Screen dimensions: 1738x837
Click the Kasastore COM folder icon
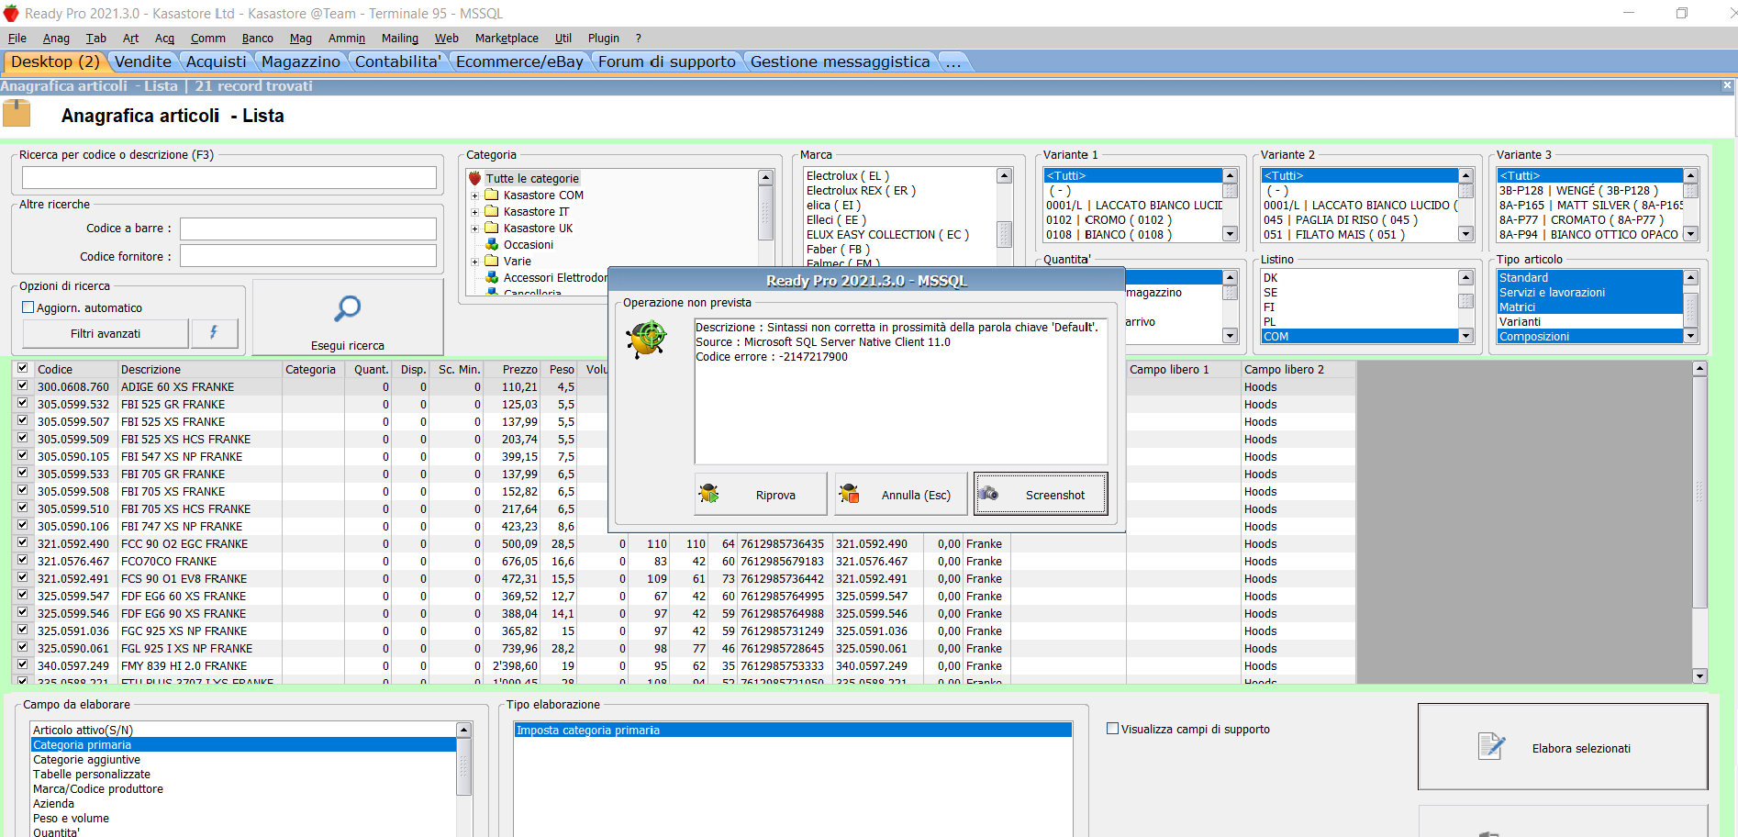(491, 195)
